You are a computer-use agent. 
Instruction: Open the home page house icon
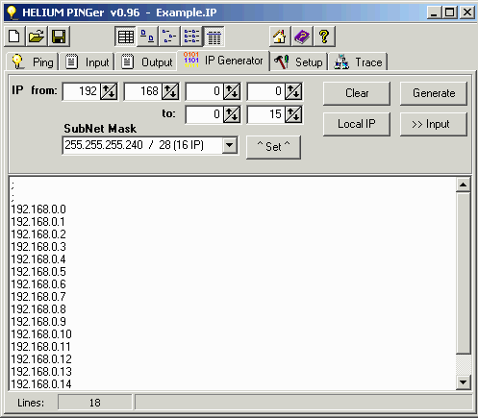click(x=280, y=37)
